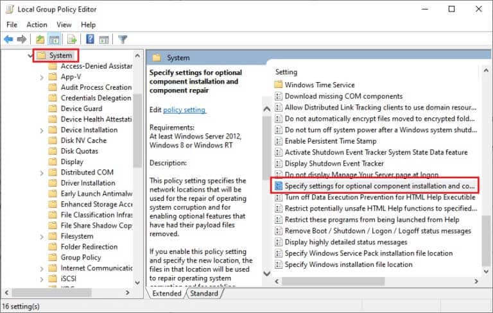Switch to the Standard tab
The width and height of the screenshot is (493, 313).
coord(204,294)
